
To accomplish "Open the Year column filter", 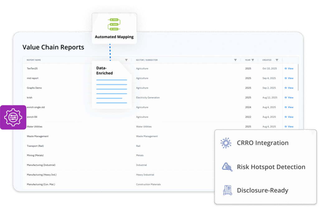I will [x=253, y=60].
